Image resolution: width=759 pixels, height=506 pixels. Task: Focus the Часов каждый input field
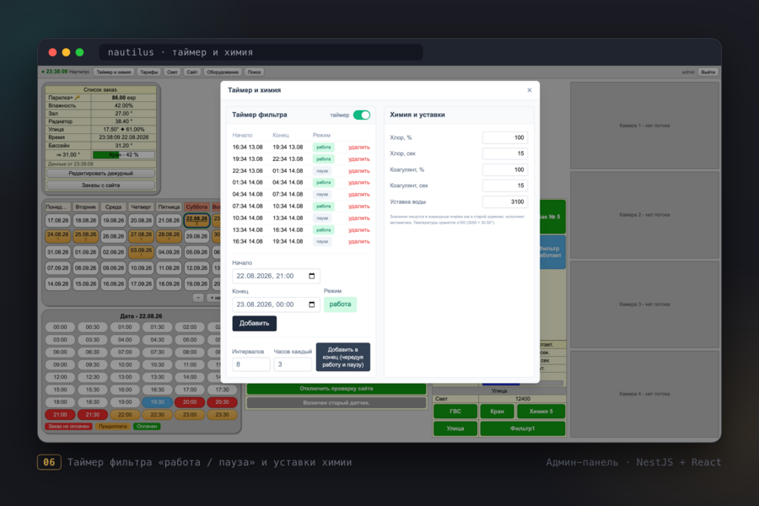click(293, 364)
